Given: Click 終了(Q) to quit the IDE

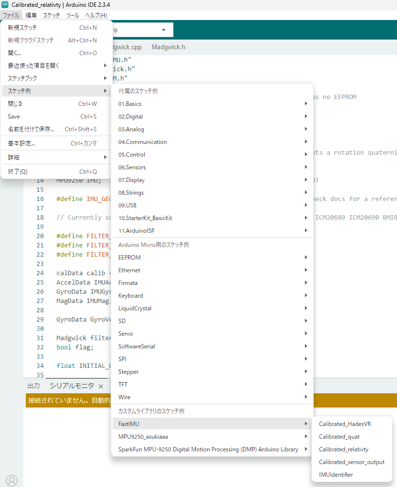Looking at the screenshot, I should pos(18,172).
